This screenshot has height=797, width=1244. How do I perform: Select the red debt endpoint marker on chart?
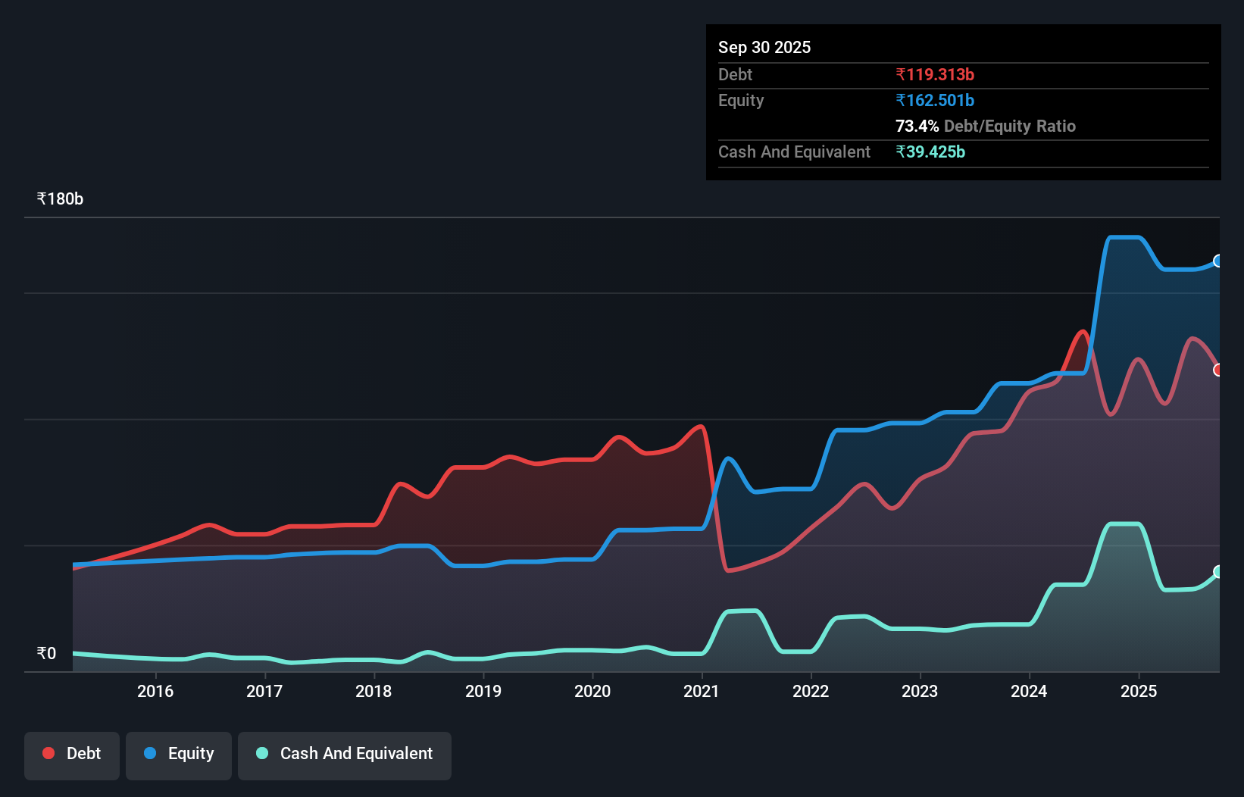(x=1218, y=370)
